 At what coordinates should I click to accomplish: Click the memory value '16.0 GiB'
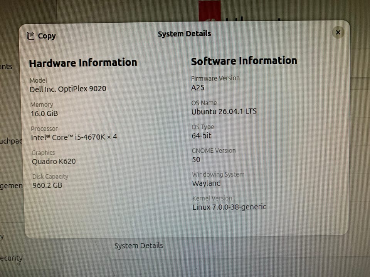click(x=44, y=113)
